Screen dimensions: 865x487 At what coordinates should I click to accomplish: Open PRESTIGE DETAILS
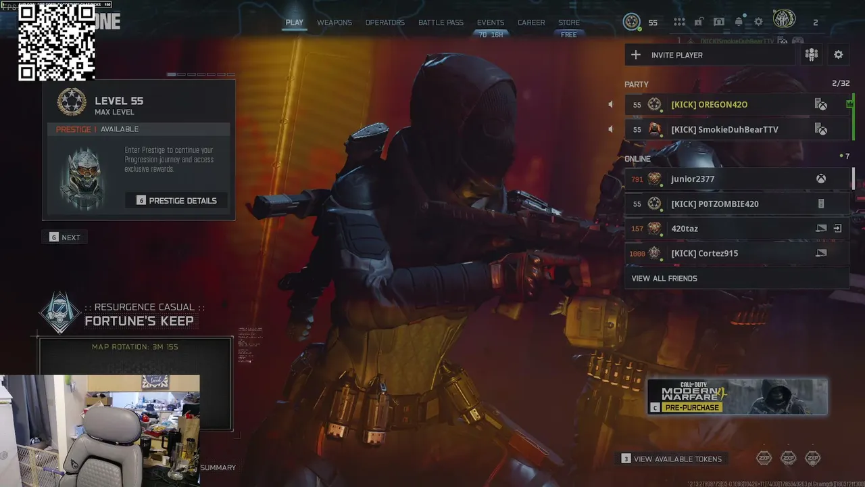coord(176,200)
